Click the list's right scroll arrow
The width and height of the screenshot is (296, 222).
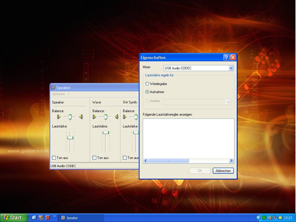[x=231, y=161]
